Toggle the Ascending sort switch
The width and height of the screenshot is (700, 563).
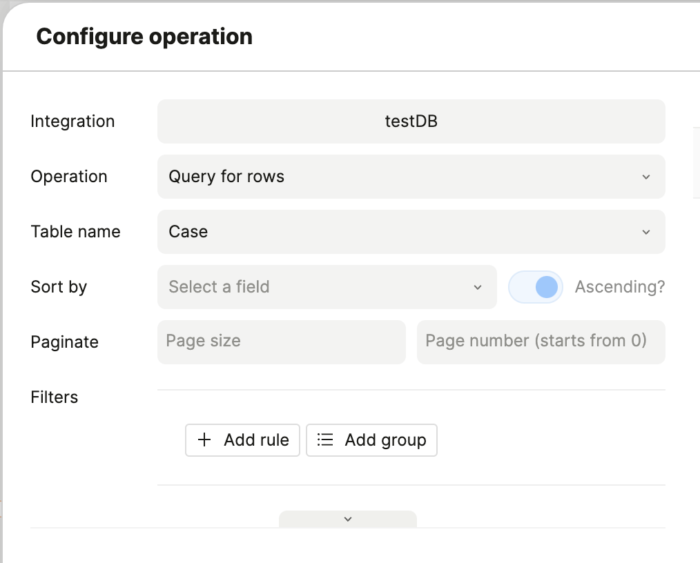(x=536, y=287)
